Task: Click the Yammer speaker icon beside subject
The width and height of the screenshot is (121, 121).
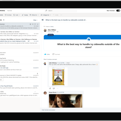Action: (x=43, y=20)
